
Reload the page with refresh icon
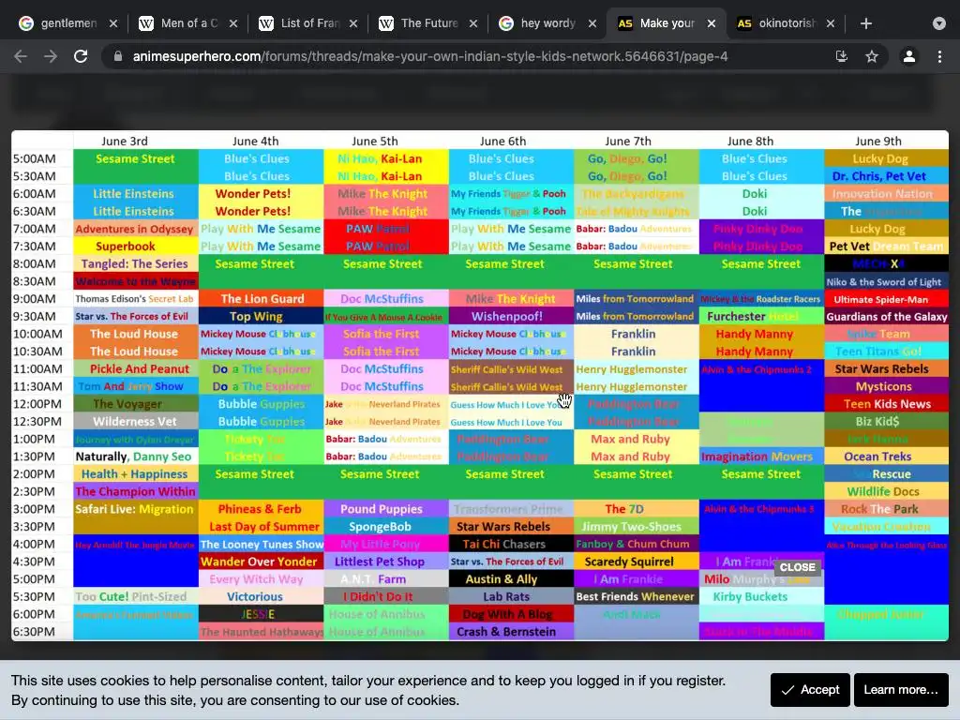81,56
